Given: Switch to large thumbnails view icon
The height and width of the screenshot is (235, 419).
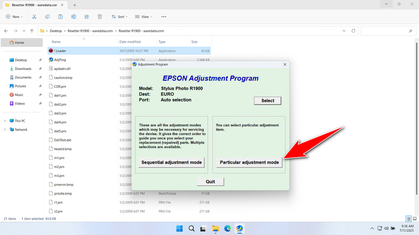Looking at the screenshot, I should [415, 219].
